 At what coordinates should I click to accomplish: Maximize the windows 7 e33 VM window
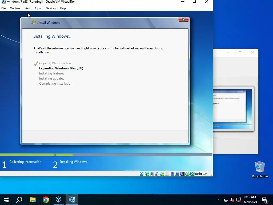(x=194, y=2)
